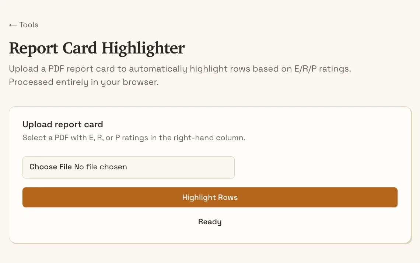This screenshot has width=420, height=263.
Task: Click 'E/R/P ratings' in the page description
Action: (322, 69)
